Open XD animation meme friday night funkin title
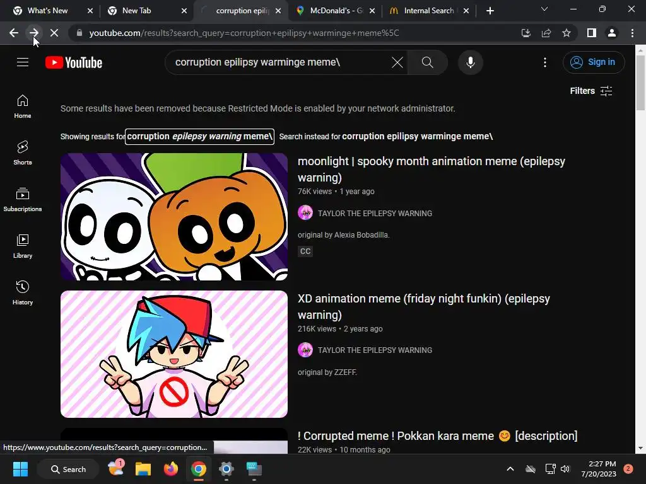The height and width of the screenshot is (484, 646). [423, 307]
